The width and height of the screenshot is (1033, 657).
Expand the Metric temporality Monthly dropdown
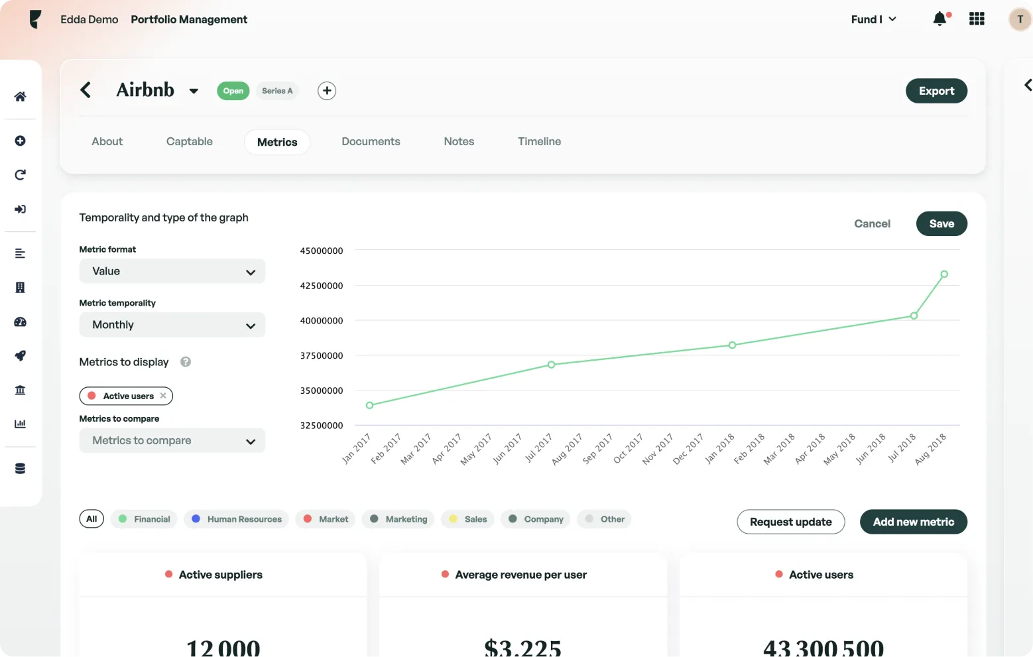tap(172, 325)
